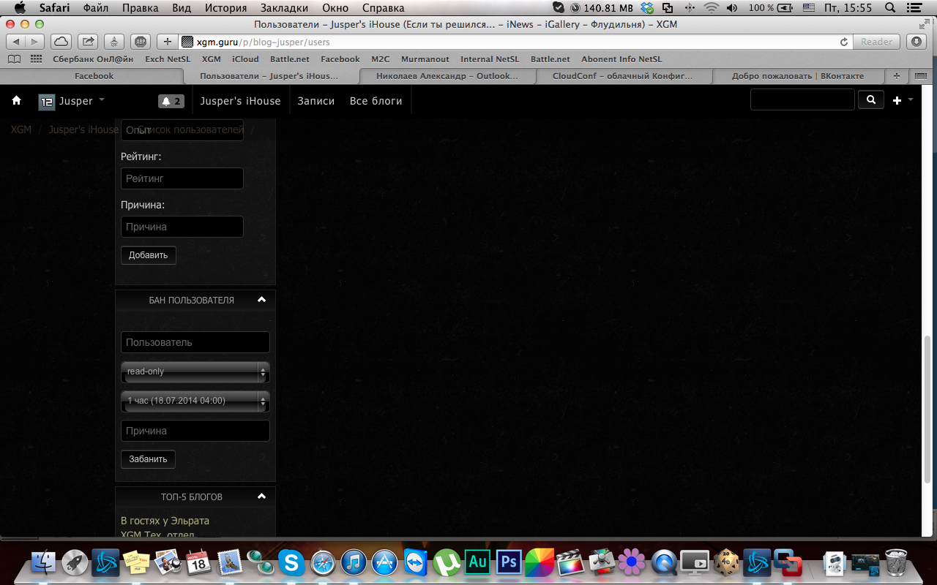The height and width of the screenshot is (585, 937).
Task: Click the Wi-Fi status icon
Action: 711,8
